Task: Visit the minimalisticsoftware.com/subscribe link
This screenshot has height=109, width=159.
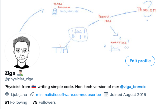Action: tap(68, 94)
